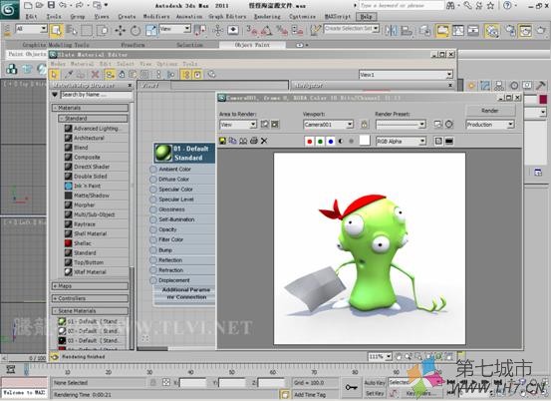Open the Material Editor from main toolbar

[x=491, y=31]
